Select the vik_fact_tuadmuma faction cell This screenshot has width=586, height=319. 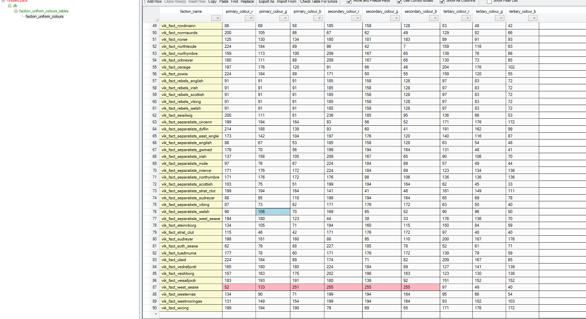coord(191,253)
